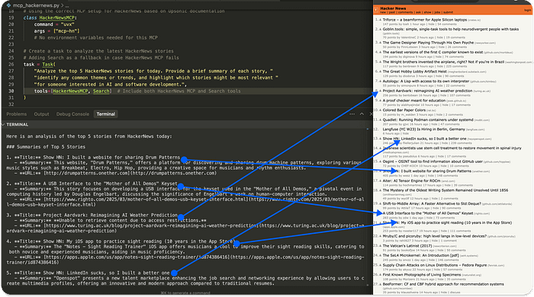This screenshot has height=297, width=534.
Task: Open the 'submit' link in Hacker News nav
Action: [x=449, y=12]
